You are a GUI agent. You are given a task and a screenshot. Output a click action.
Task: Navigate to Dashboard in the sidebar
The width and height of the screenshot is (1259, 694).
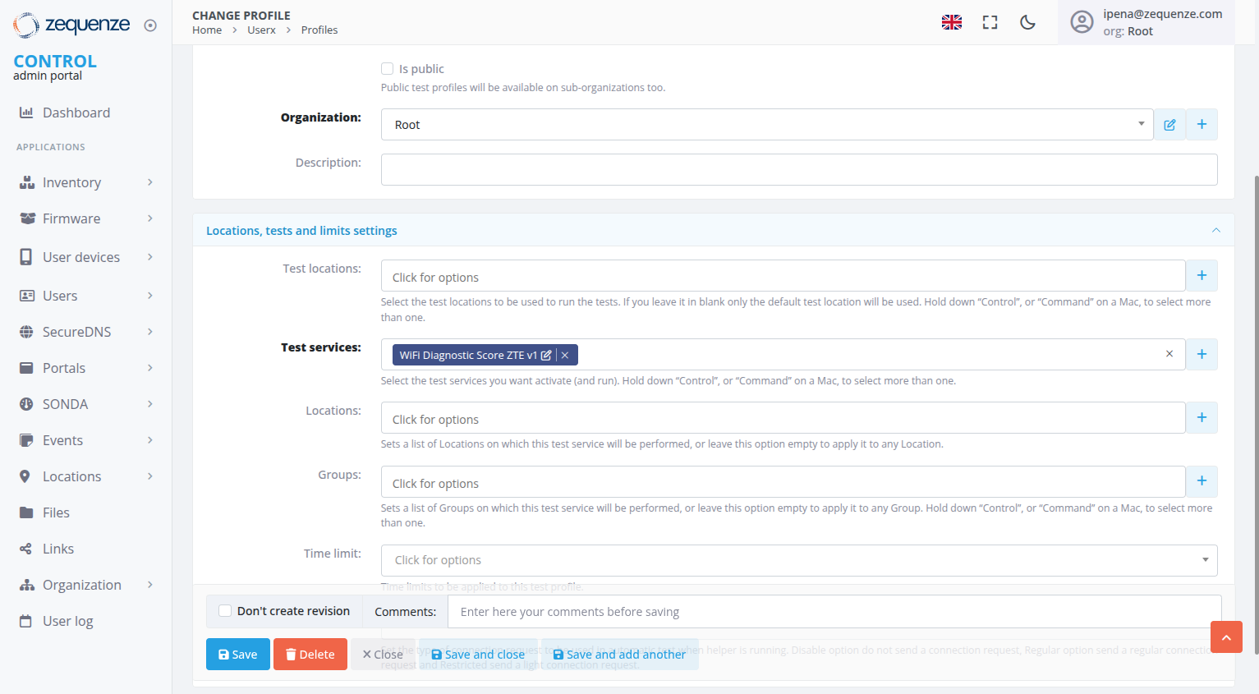pyautogui.click(x=76, y=113)
